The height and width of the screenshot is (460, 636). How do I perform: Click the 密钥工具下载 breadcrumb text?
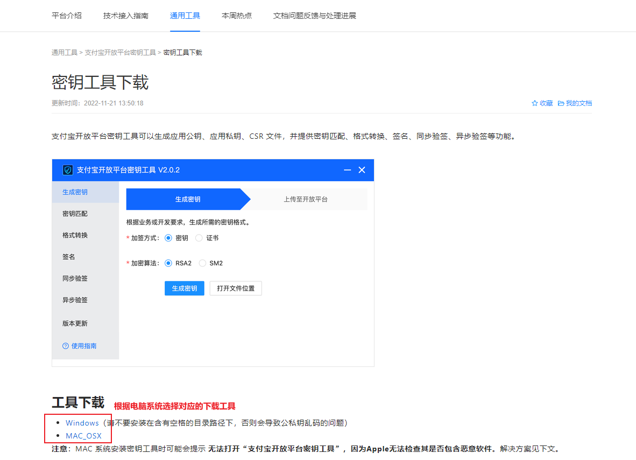(x=182, y=53)
